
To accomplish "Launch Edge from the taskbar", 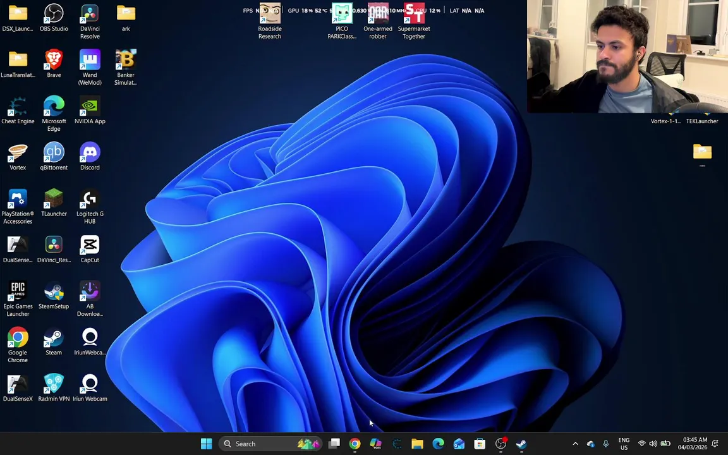I will [x=439, y=444].
